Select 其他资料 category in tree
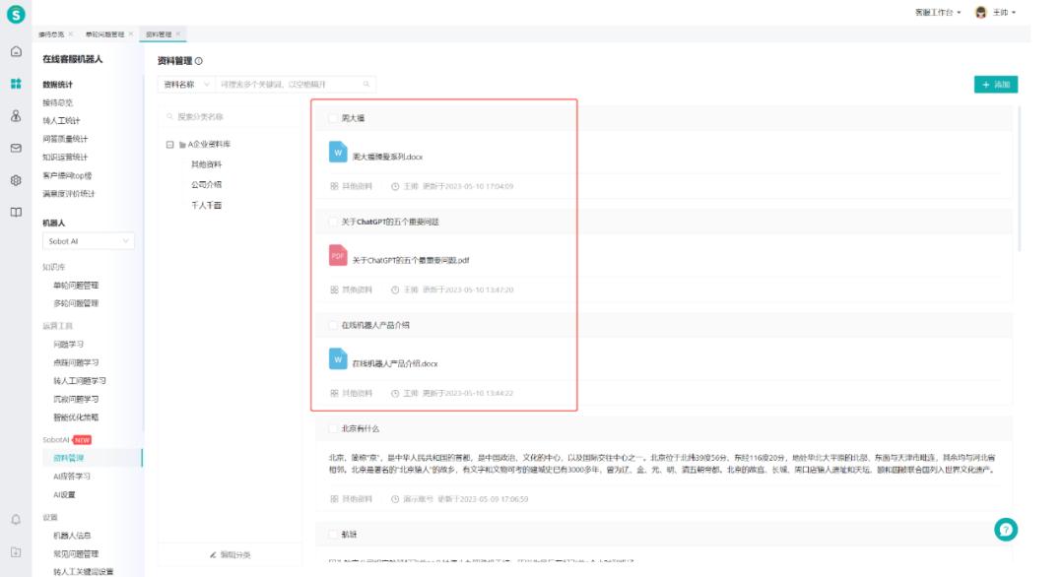Viewport: 1064px width, 577px height. (x=206, y=164)
